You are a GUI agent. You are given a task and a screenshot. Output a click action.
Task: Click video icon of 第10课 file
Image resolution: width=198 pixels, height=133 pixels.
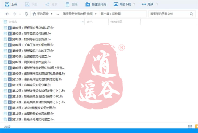click(x=10, y=79)
